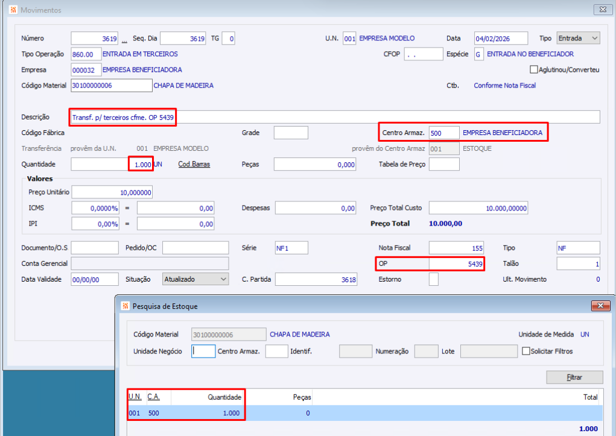The image size is (616, 436).
Task: Click the Peças column header in results
Action: [x=302, y=397]
